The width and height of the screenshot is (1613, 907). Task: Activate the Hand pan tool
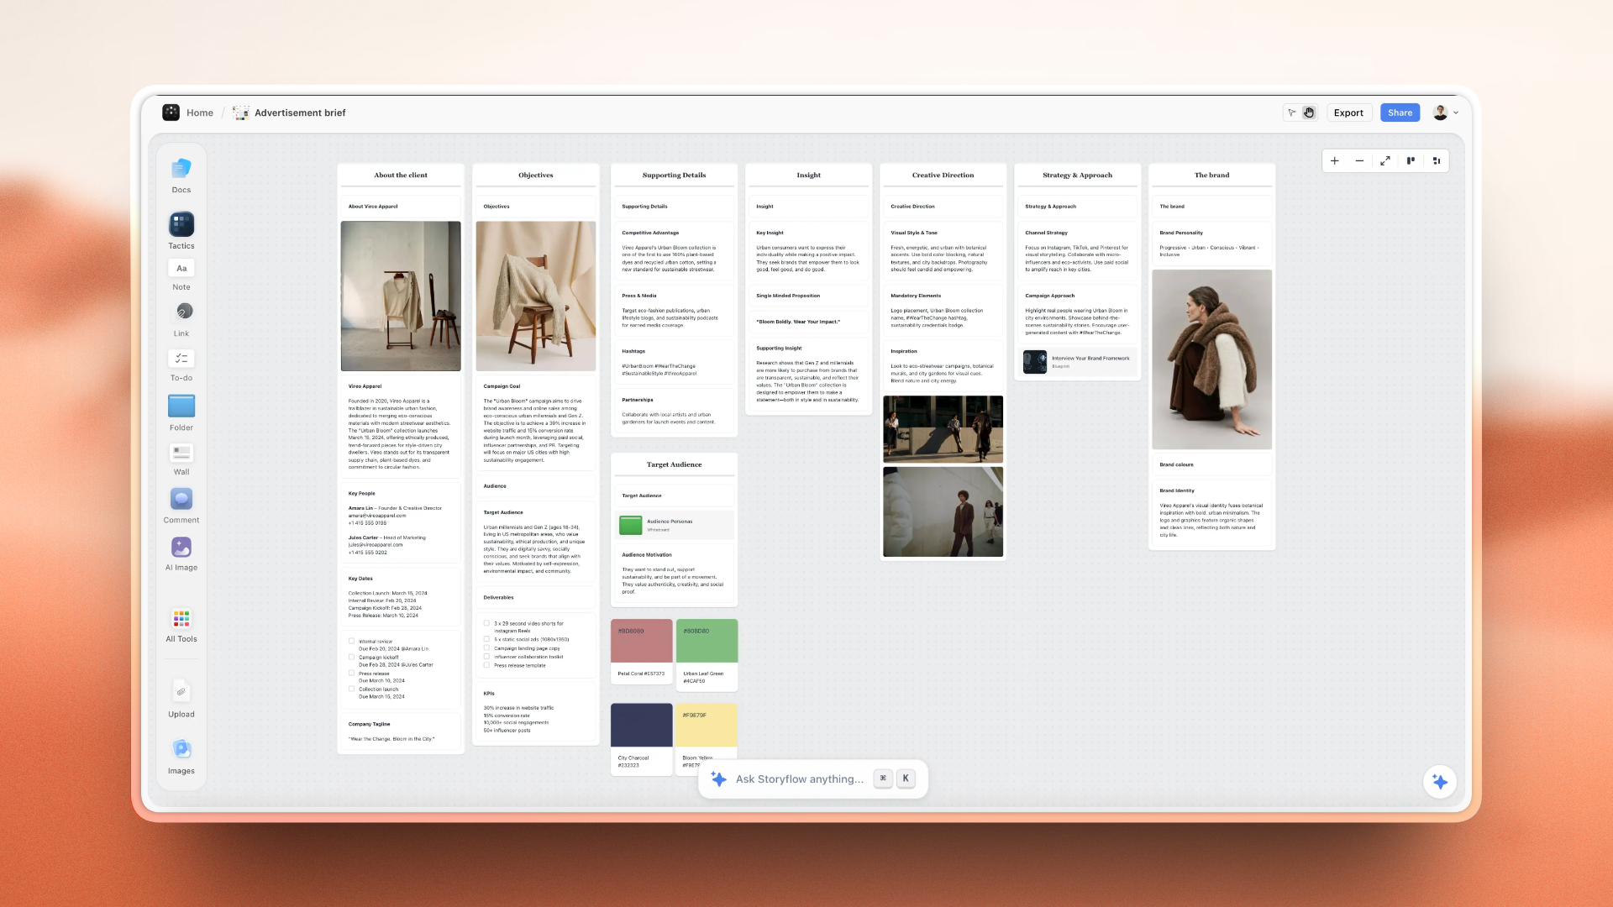coord(1308,112)
